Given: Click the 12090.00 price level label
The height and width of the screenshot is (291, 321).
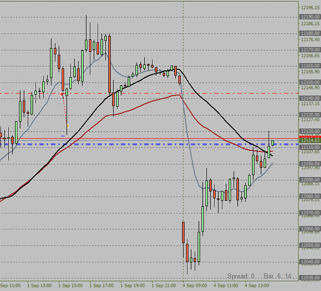Looking at the screenshot, I should click(310, 180).
